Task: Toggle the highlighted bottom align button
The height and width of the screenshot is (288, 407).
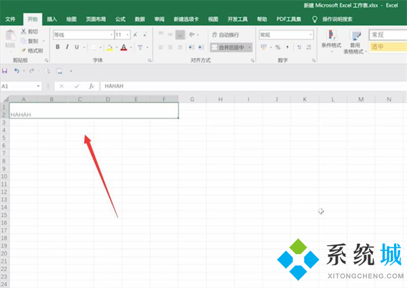Action: (x=180, y=35)
